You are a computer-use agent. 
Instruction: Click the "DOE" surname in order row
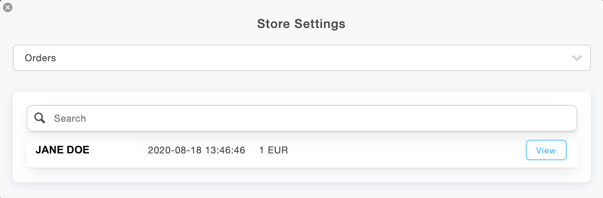tap(78, 150)
